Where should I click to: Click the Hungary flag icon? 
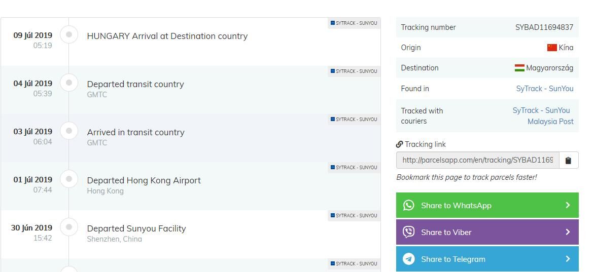point(519,68)
